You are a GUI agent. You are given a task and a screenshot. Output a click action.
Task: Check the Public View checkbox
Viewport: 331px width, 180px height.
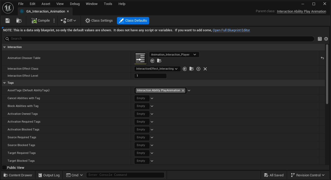pos(4,167)
